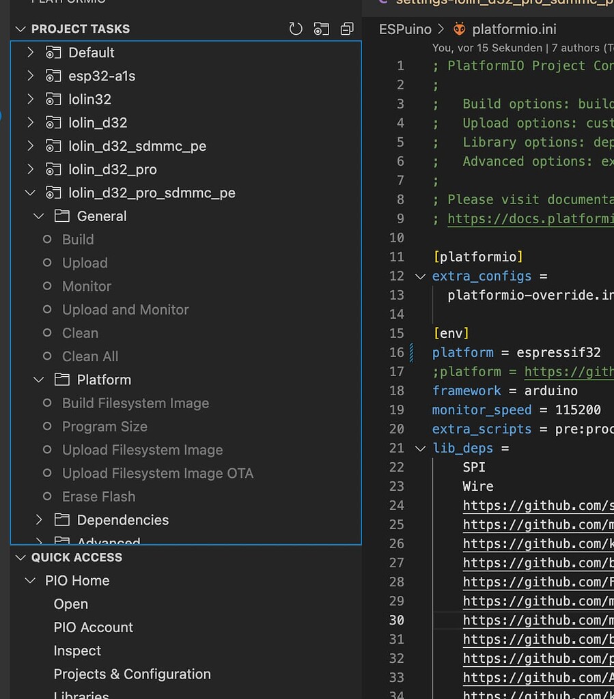
Task: Open Projects & Configuration
Action: (x=132, y=674)
